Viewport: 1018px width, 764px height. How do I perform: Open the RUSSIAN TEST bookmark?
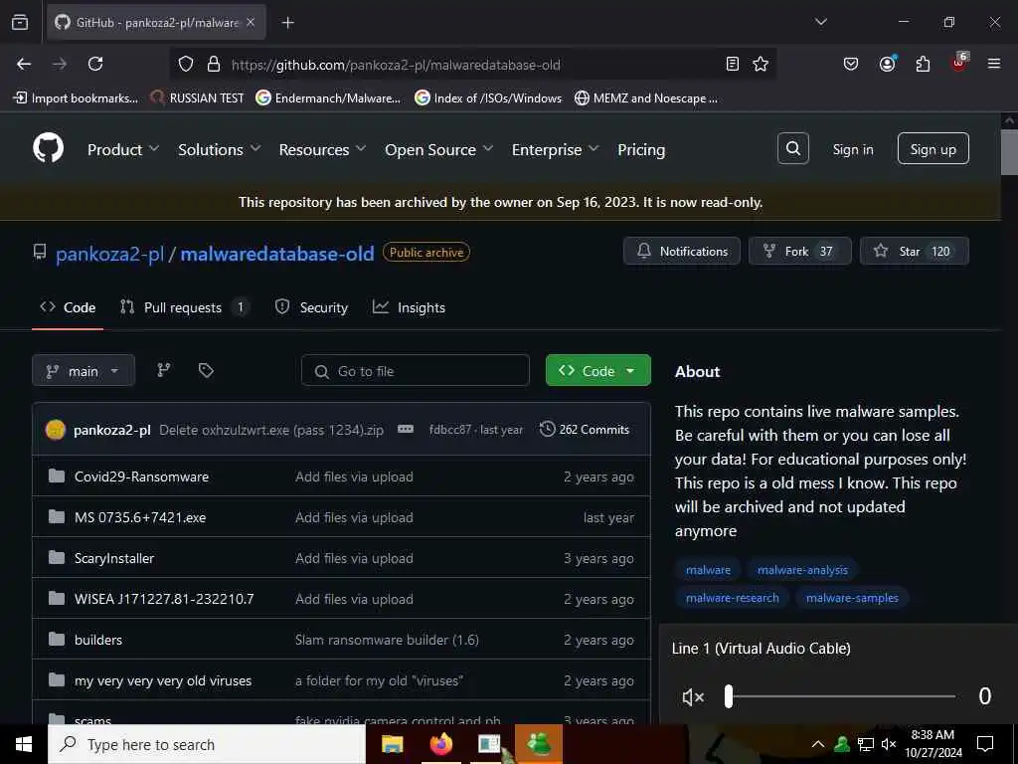point(198,98)
